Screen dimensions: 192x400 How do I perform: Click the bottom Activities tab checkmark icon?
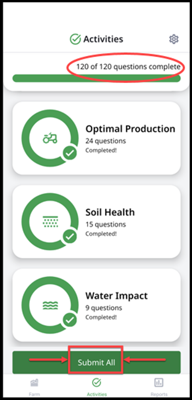pyautogui.click(x=97, y=383)
